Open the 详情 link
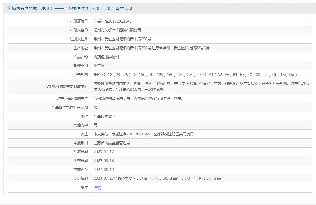316x205 pixels. [x=97, y=188]
